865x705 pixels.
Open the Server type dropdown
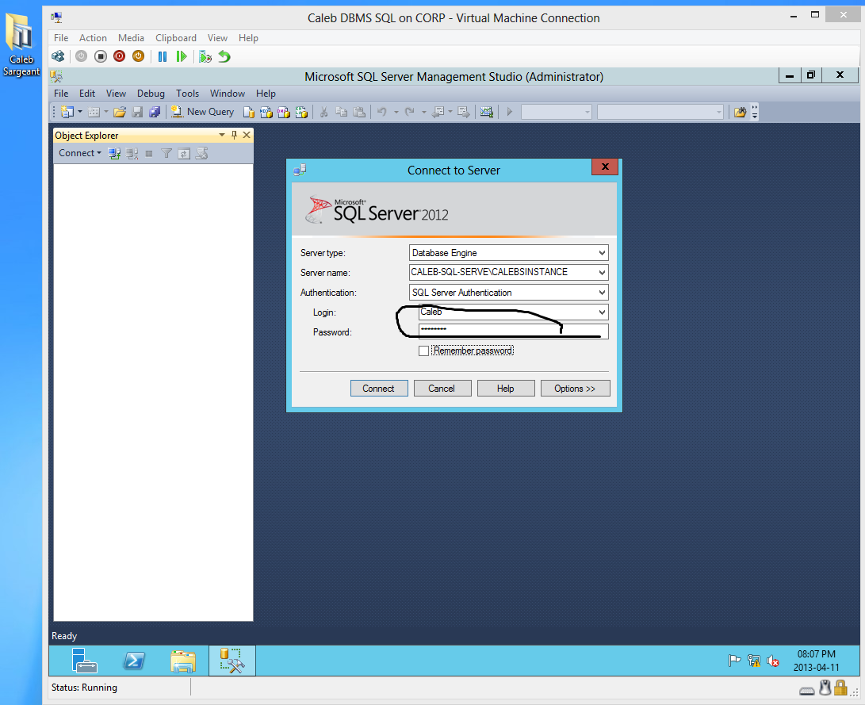(x=602, y=253)
